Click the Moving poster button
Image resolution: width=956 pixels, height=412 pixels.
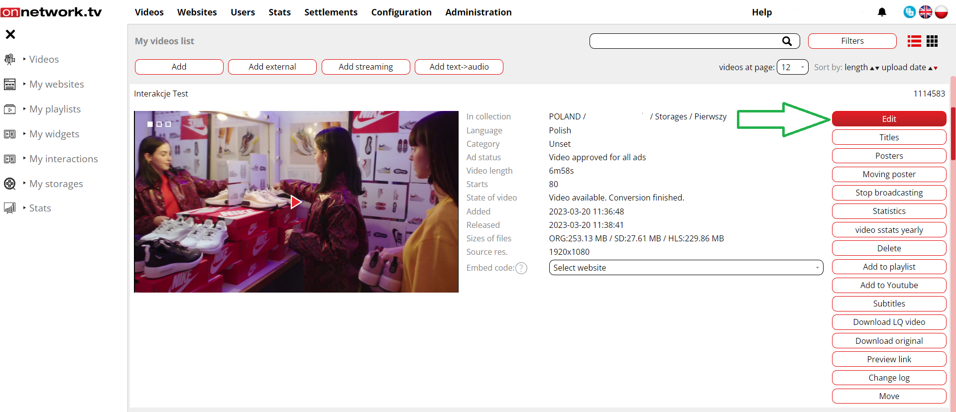(889, 174)
